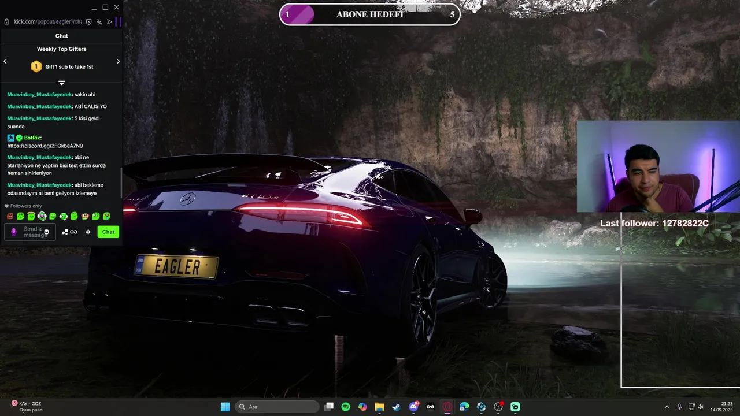Screen dimensions: 740x416
Task: Open the taskbar search box 'Ara'
Action: [x=277, y=407]
